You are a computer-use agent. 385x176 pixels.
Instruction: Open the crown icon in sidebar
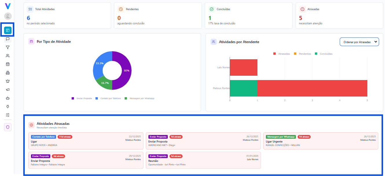click(8, 81)
